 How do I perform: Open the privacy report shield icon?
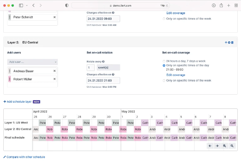pyautogui.click(x=67, y=5)
